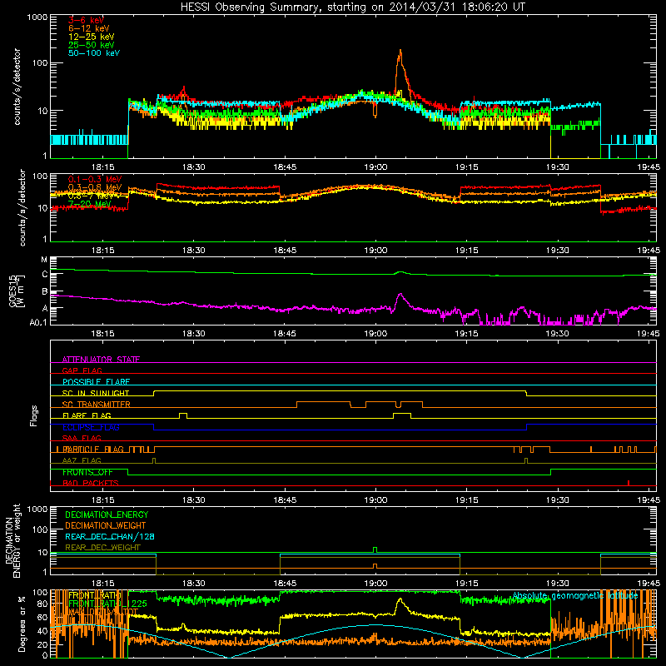Select the yellow 0.8-7 MeV legend label

(x=91, y=196)
